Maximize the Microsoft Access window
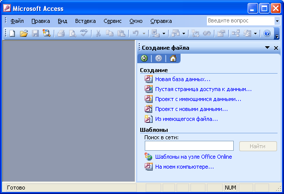The width and height of the screenshot is (284, 194). pyautogui.click(x=264, y=8)
